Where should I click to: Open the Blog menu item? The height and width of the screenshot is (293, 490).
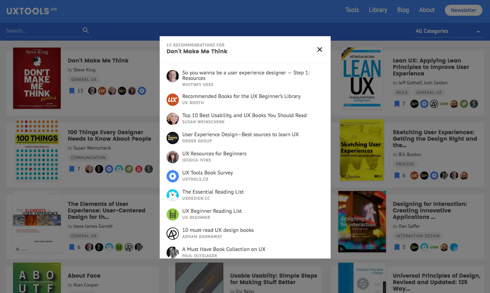pos(403,10)
